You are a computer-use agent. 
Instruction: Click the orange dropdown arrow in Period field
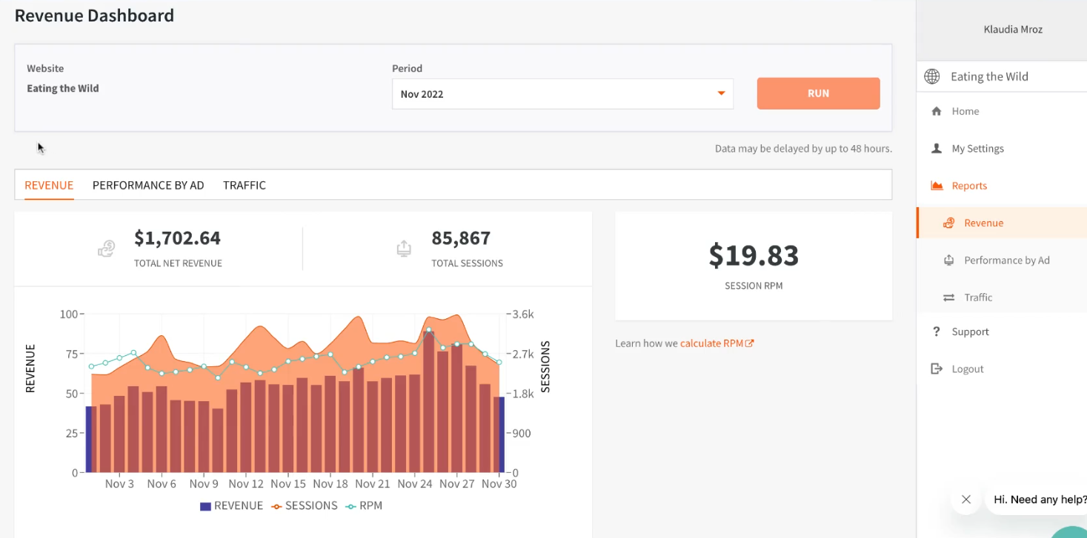[x=720, y=94]
